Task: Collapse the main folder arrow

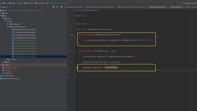Action: tap(3, 18)
